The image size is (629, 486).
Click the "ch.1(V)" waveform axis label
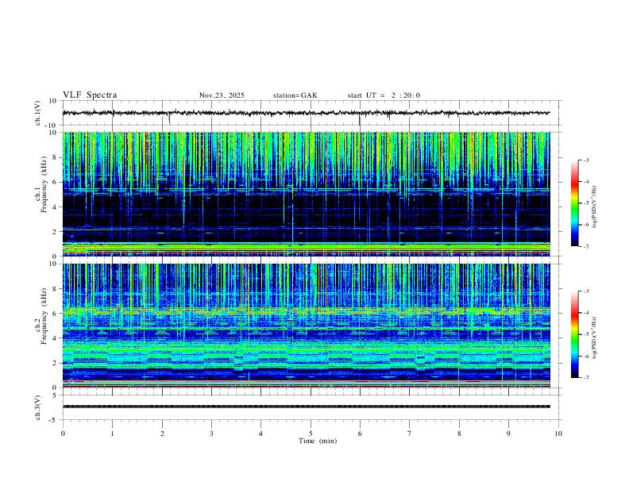point(38,113)
